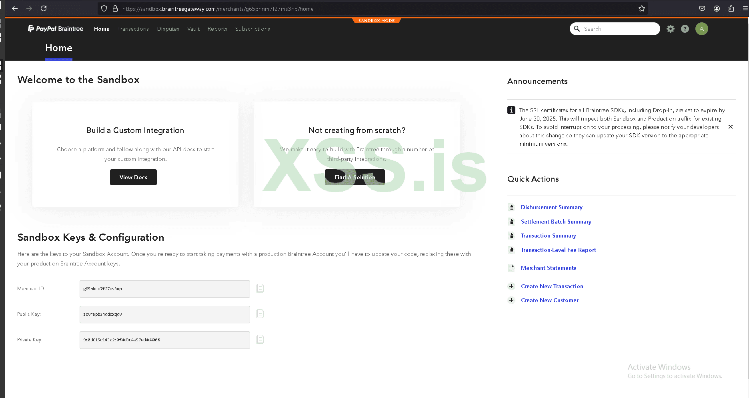Open the Merchant Statements link
Screen dimensions: 749x398
click(549, 268)
